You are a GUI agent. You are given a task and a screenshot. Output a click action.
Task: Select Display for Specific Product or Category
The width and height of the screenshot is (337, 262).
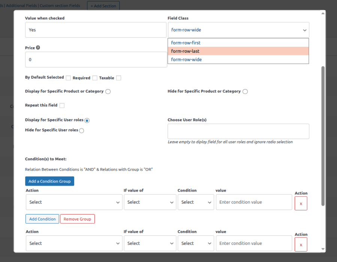(x=108, y=92)
